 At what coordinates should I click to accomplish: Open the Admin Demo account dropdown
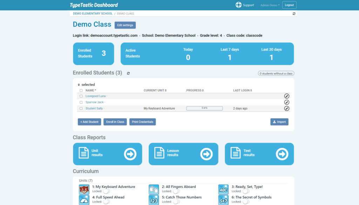tap(270, 5)
